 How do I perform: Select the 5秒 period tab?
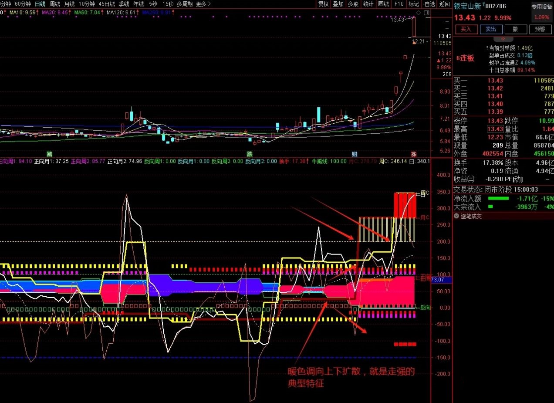pos(152,4)
